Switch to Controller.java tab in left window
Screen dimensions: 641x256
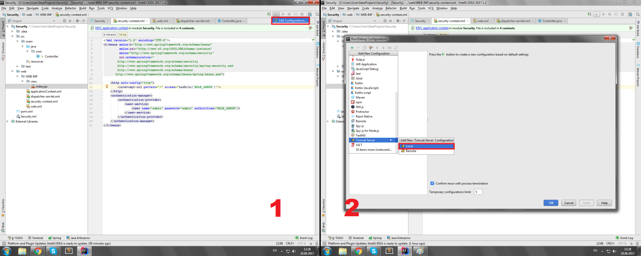[232, 21]
